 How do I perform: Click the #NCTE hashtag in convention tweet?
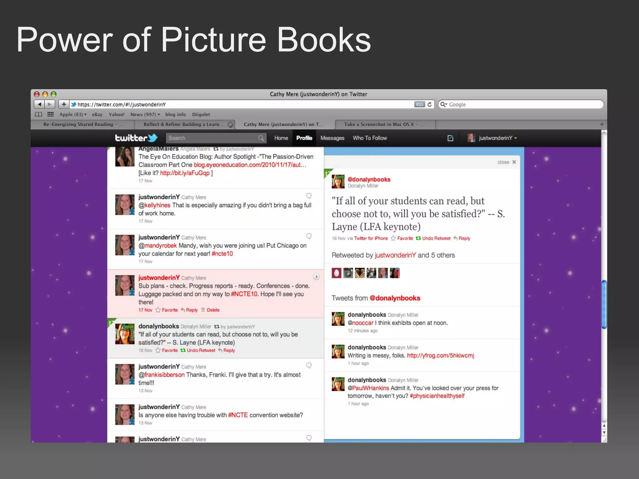pyautogui.click(x=238, y=415)
